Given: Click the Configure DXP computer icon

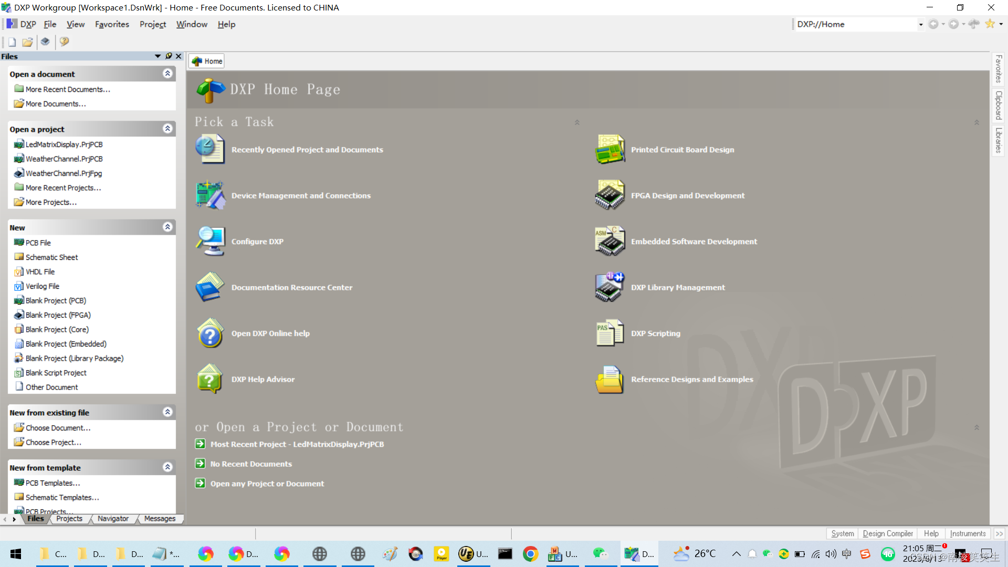Looking at the screenshot, I should [x=210, y=241].
